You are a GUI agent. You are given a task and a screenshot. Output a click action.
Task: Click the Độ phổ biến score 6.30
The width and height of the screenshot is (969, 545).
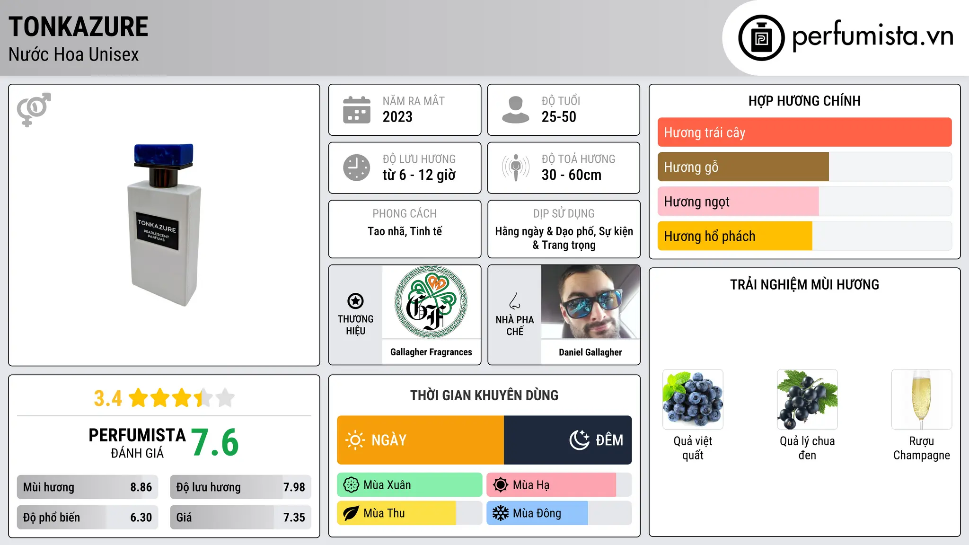pyautogui.click(x=141, y=518)
